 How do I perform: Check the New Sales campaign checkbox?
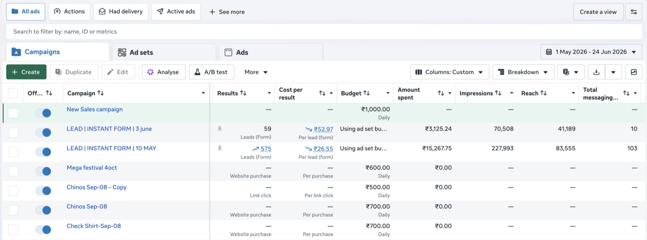[13, 113]
